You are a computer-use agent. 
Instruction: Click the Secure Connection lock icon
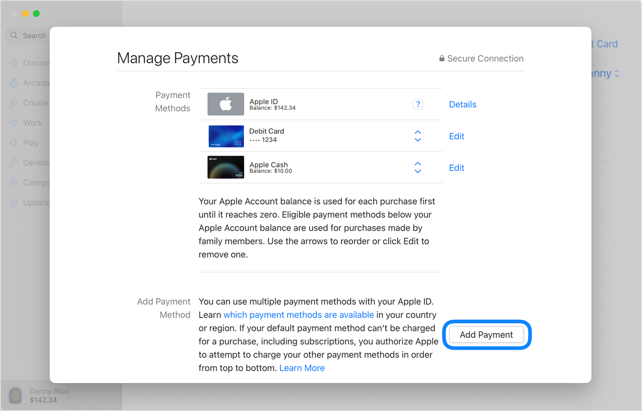[441, 58]
